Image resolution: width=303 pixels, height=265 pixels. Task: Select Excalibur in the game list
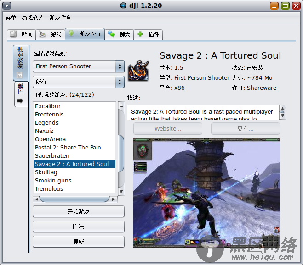pyautogui.click(x=74, y=106)
